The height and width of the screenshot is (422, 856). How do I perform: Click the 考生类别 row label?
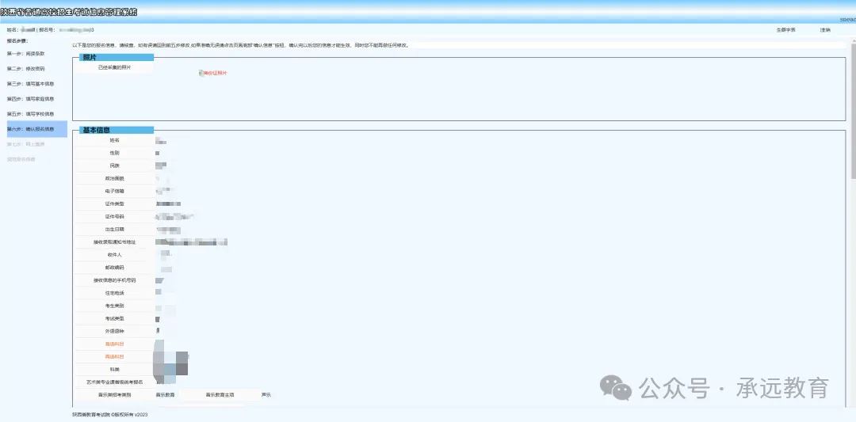click(114, 306)
